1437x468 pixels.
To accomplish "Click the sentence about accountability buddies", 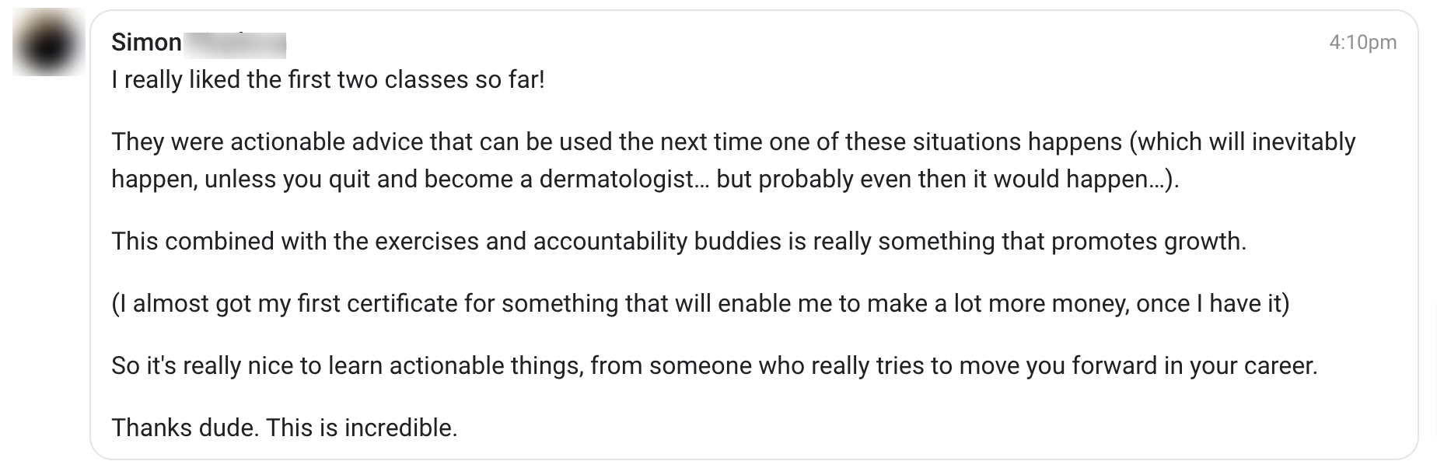I will coord(679,241).
